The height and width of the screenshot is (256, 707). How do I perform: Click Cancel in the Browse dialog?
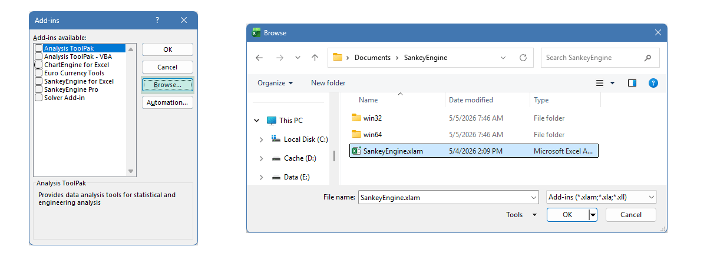point(631,215)
